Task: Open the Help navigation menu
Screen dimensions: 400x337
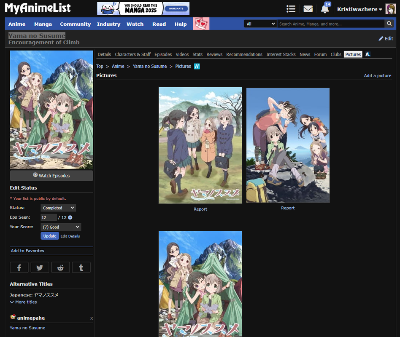Action: coord(181,24)
